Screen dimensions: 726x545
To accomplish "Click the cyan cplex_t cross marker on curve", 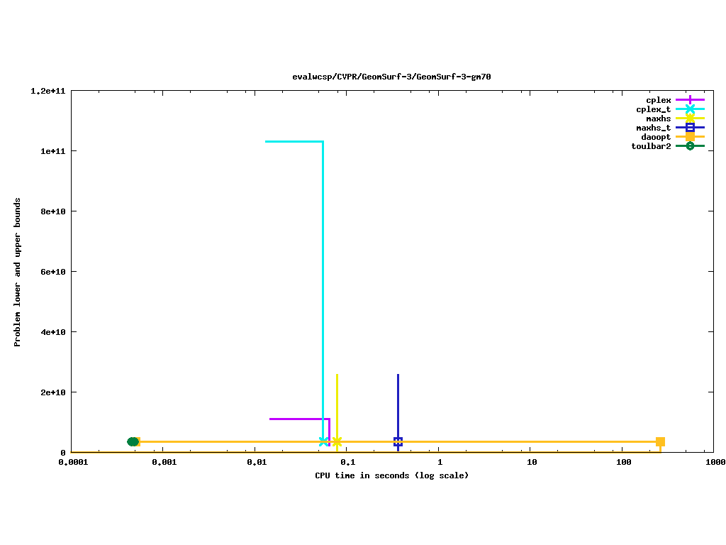I will pos(324,441).
